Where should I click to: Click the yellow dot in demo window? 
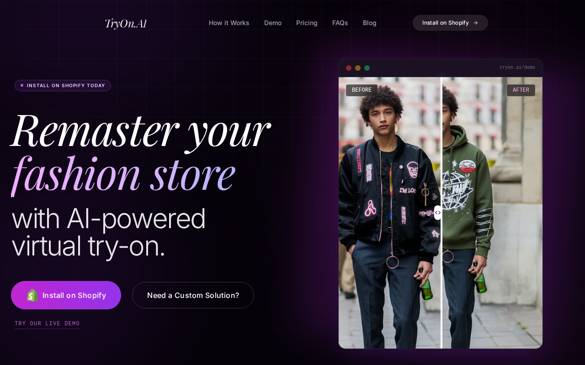(x=358, y=68)
